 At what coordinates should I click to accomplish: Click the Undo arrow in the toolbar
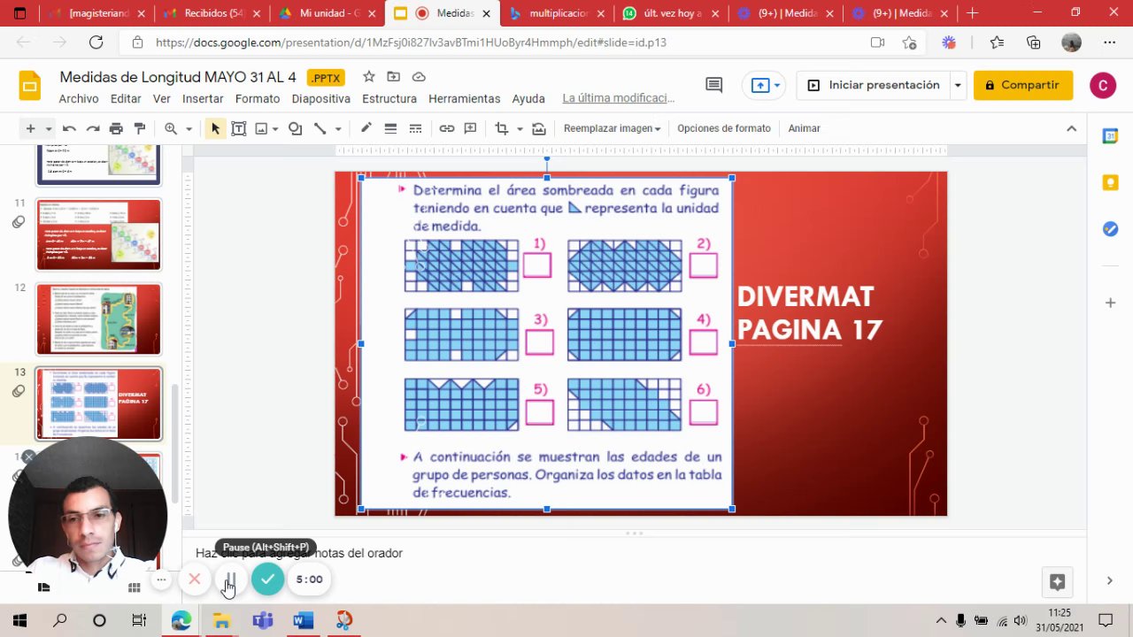click(69, 128)
